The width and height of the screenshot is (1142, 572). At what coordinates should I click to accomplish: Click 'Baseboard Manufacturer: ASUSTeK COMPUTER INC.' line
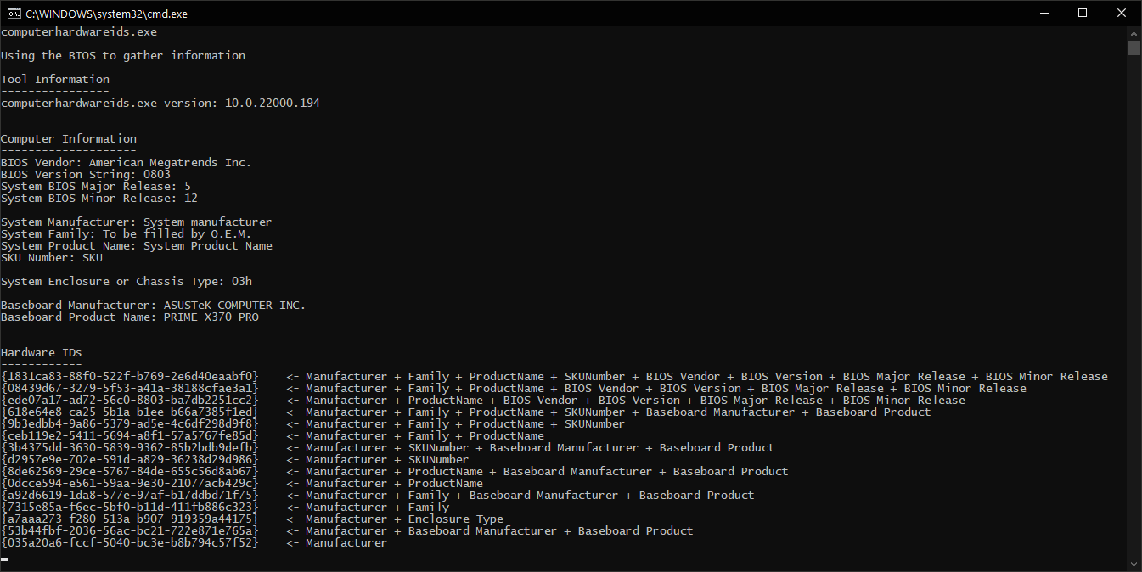click(x=154, y=305)
